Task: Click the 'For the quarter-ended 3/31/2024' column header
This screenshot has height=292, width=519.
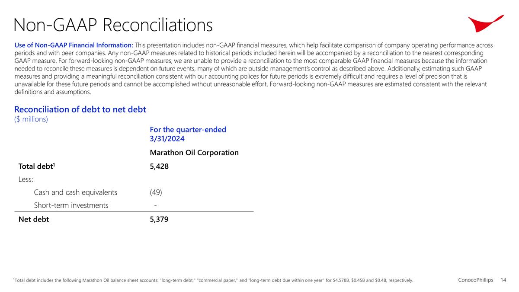Action: point(188,134)
